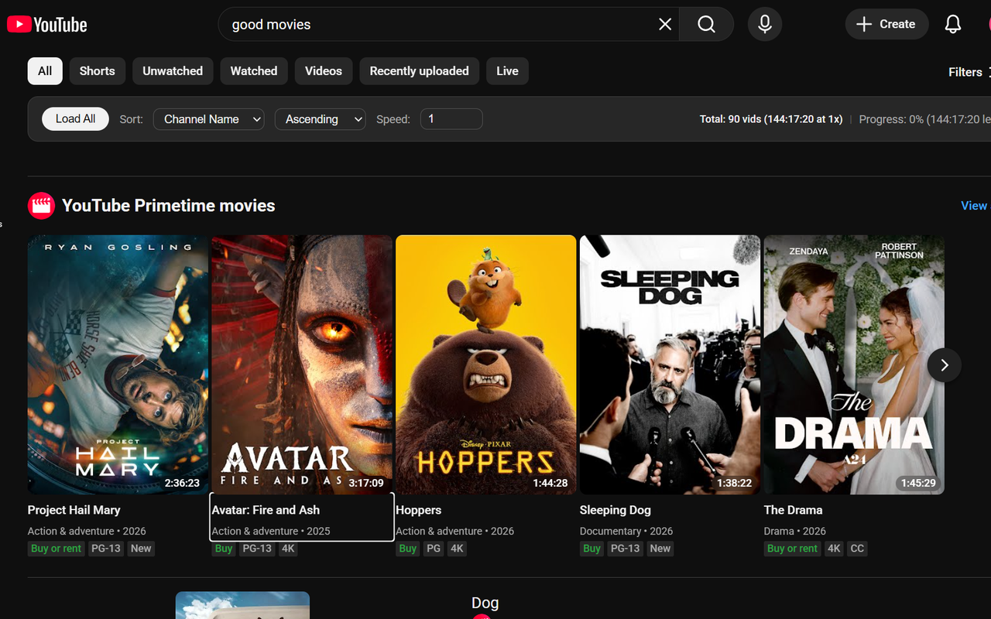
Task: Open Project Hail Mary poster
Action: tap(118, 364)
